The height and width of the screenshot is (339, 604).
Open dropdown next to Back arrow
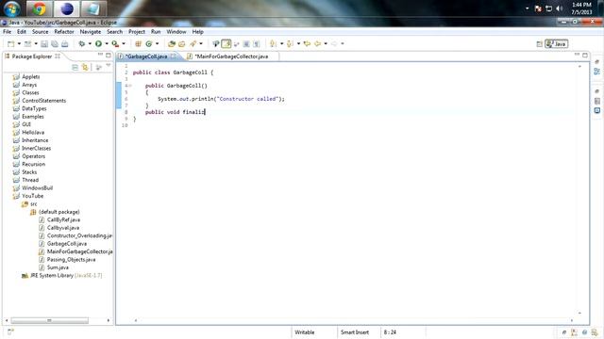(326, 44)
